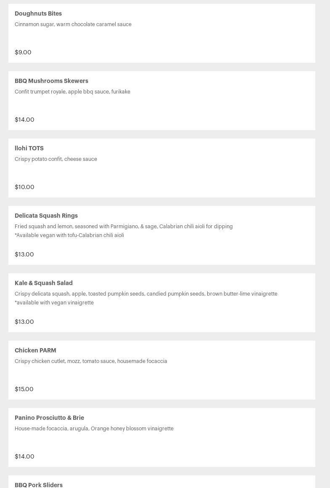The width and height of the screenshot is (330, 488).
Task: Click the $13.00 price under Delicata Squash Rings
Action: [24, 254]
